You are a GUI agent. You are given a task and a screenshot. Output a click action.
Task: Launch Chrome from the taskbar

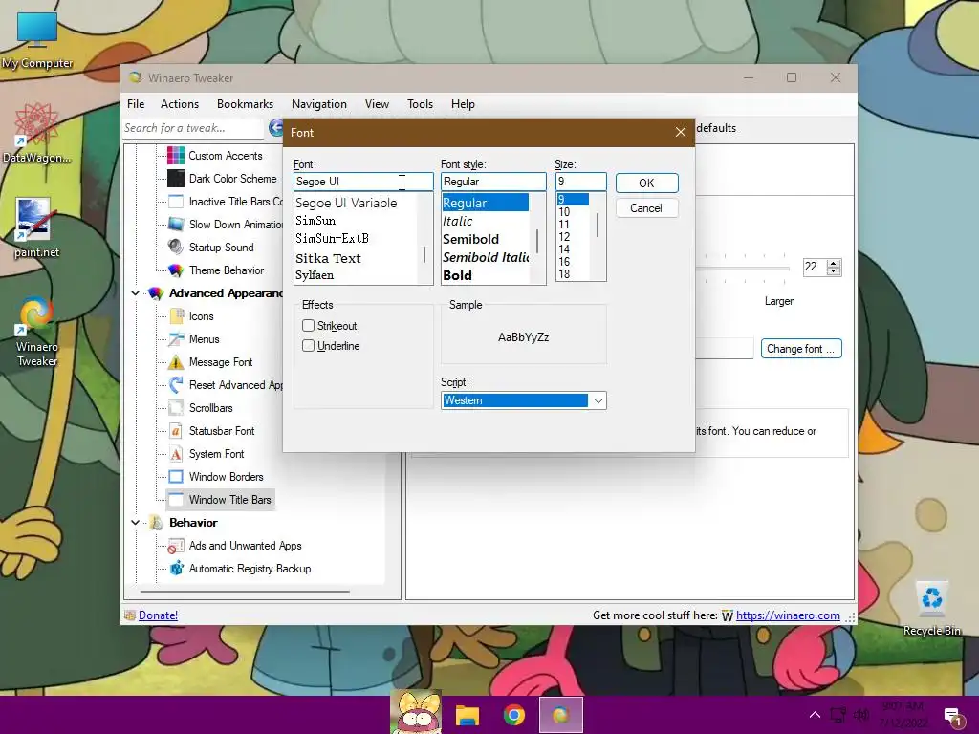tap(513, 715)
